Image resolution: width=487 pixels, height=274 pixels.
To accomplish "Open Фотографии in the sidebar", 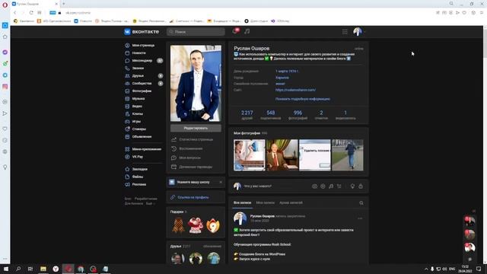I will click(x=143, y=91).
